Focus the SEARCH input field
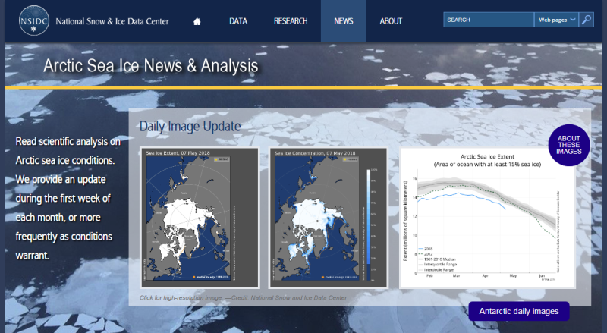 [x=489, y=20]
